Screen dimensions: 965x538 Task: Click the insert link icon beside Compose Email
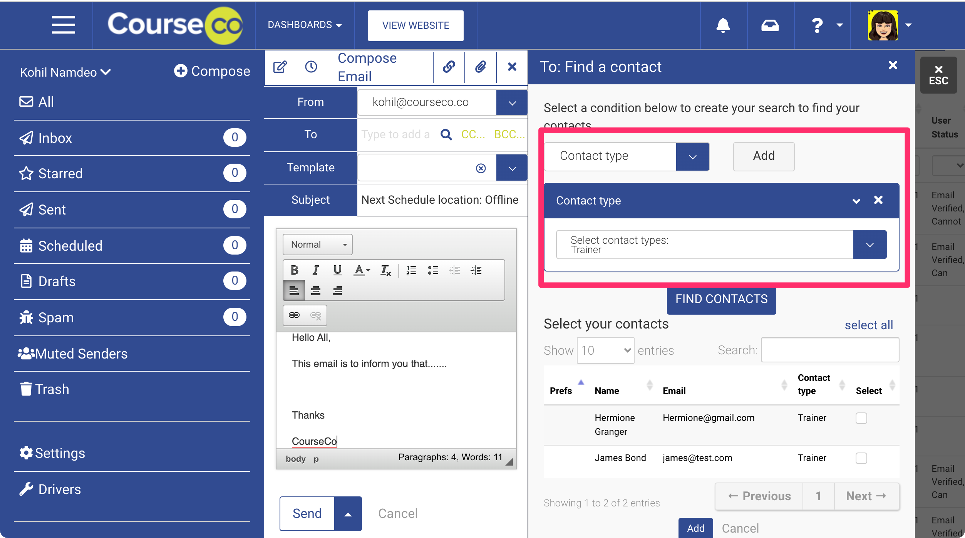[x=449, y=67]
